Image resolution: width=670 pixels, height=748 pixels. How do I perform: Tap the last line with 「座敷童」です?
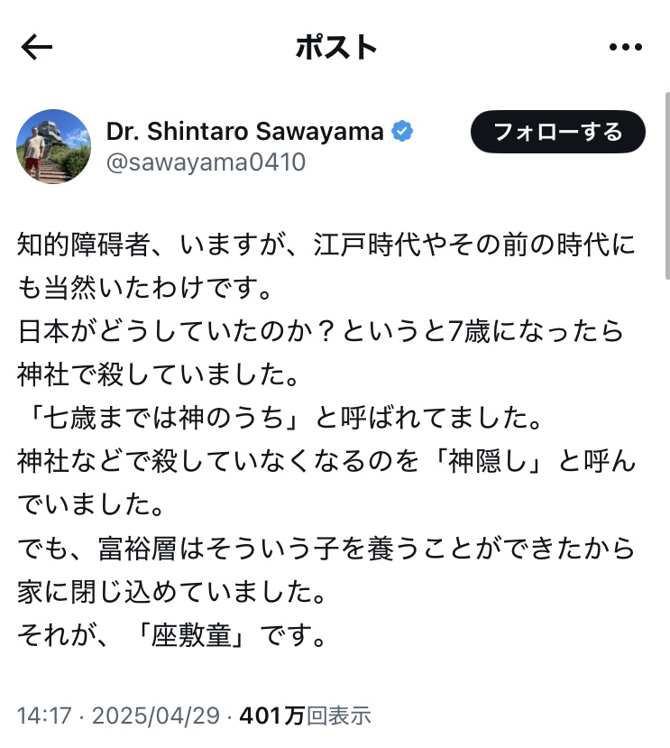[172, 636]
